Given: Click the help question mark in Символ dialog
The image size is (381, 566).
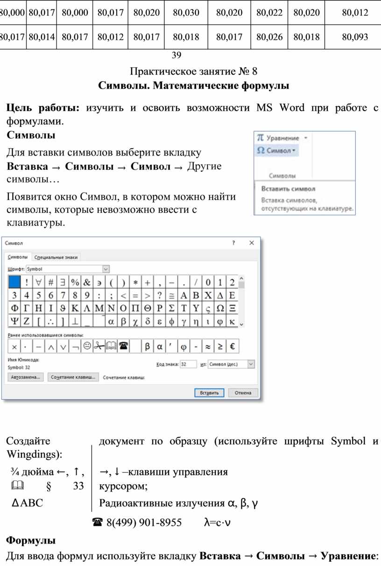Looking at the screenshot, I should tap(233, 243).
